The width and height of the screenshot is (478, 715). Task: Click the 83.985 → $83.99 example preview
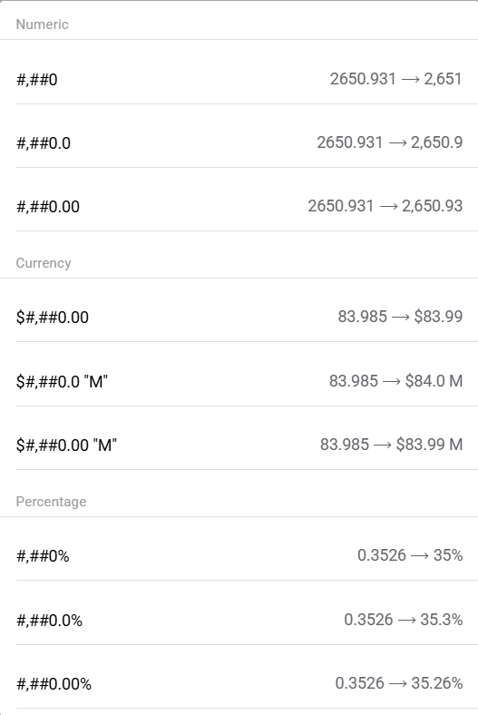[400, 317]
